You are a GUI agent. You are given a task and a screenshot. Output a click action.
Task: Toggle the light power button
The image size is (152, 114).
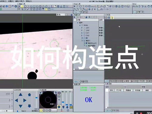point(68,110)
